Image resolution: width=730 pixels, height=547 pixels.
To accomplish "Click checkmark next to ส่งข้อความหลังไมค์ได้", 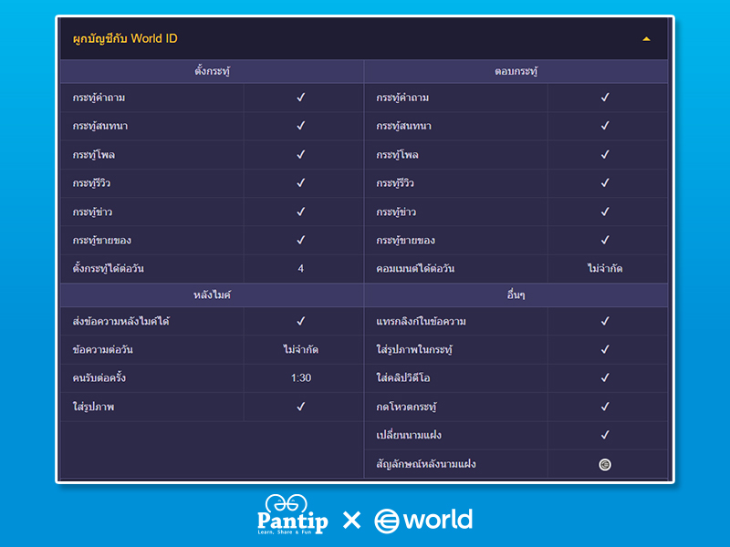I will 300,321.
